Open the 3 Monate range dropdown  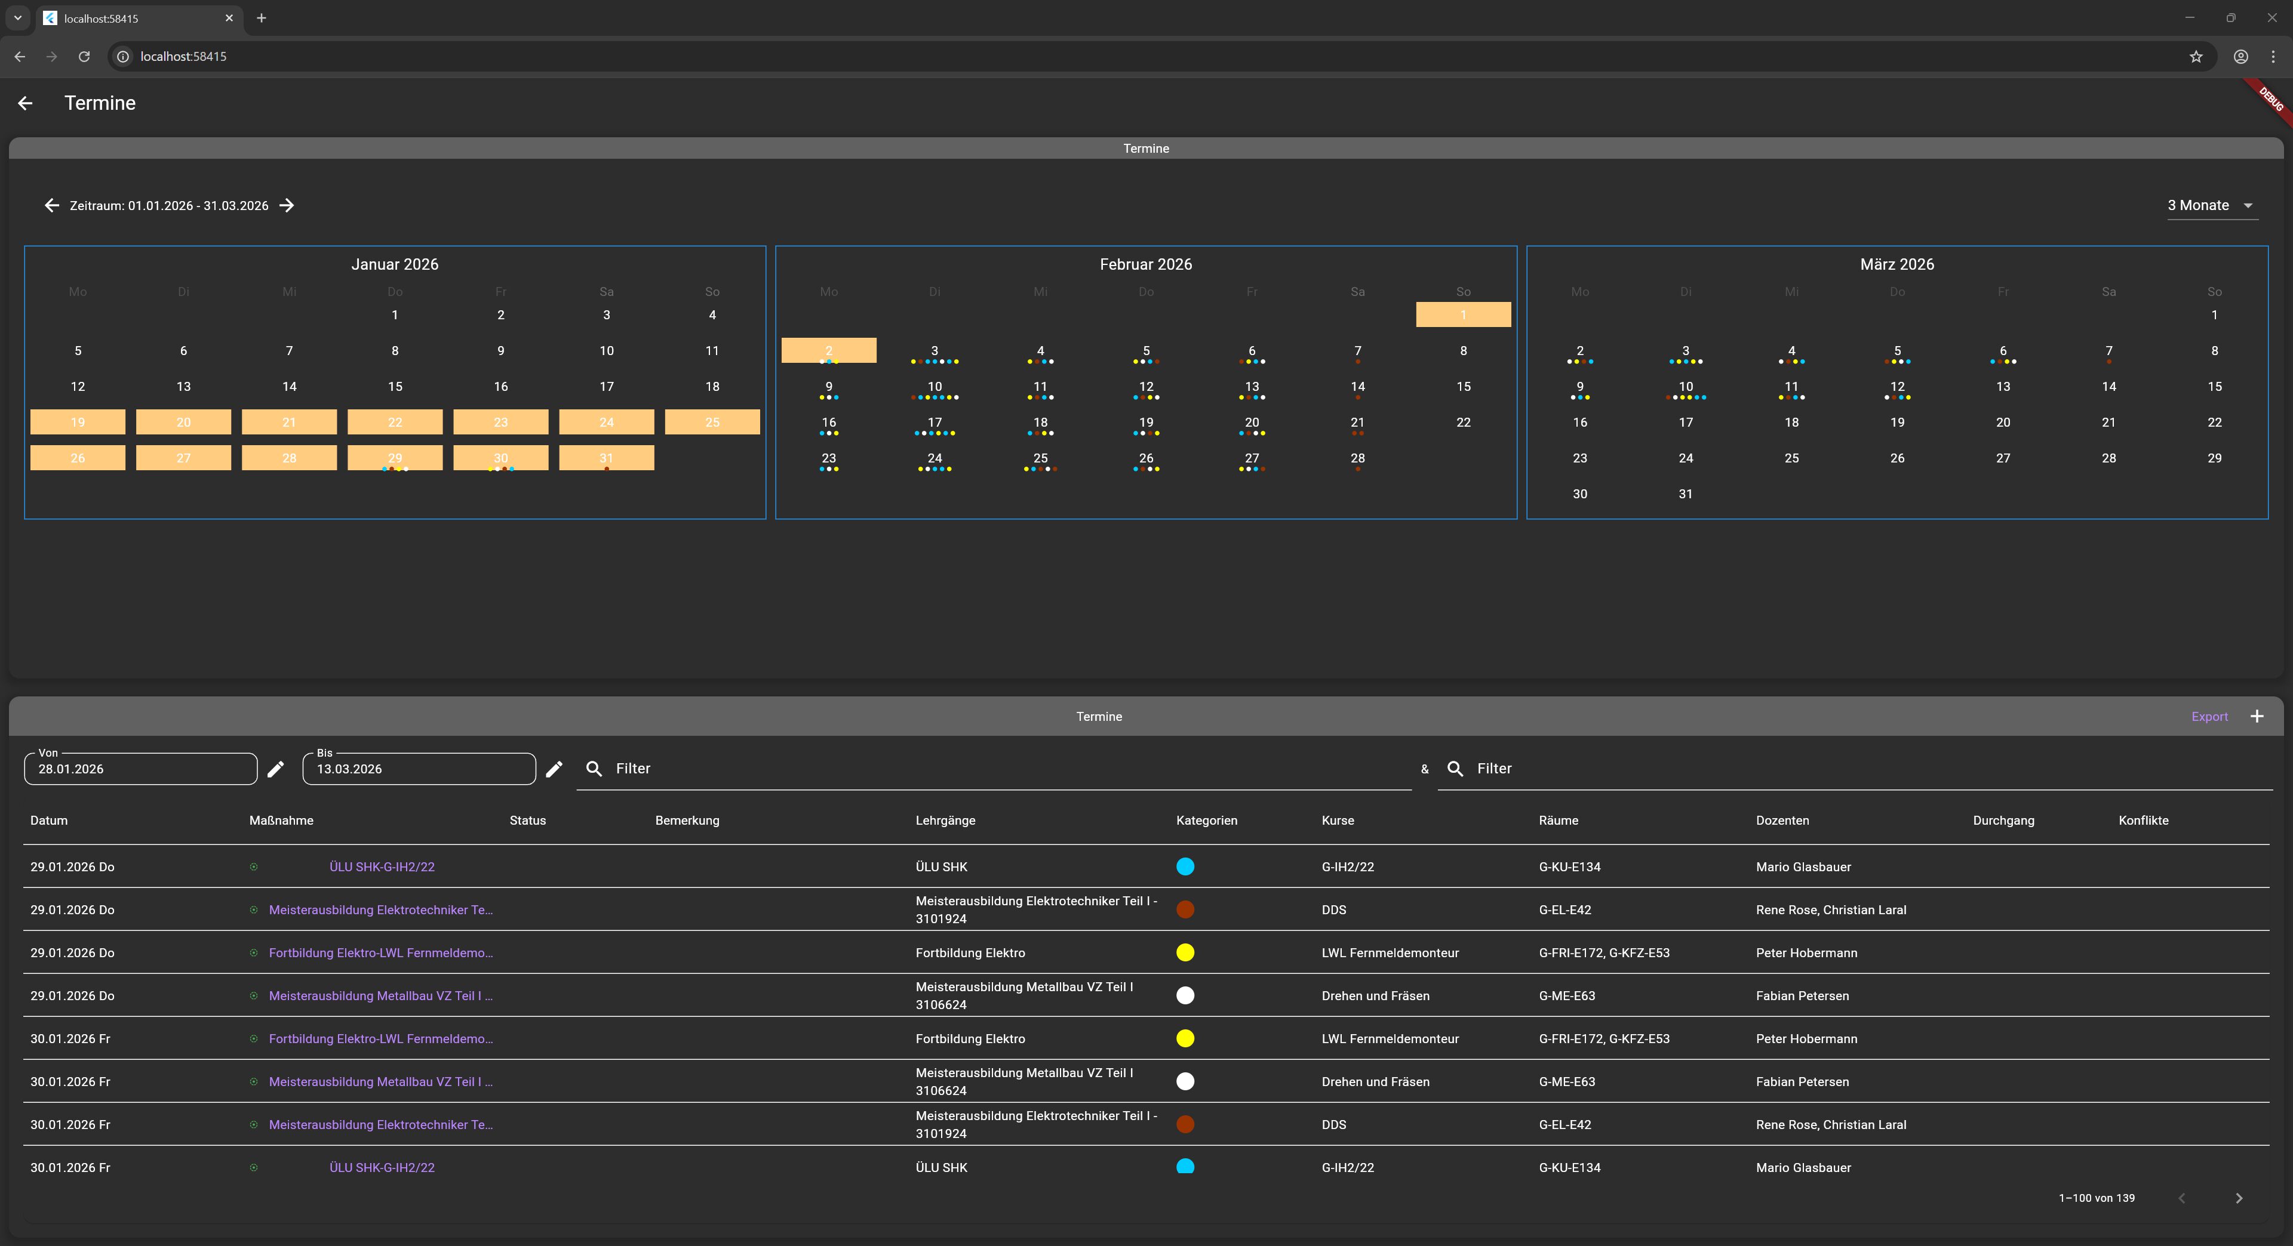point(2211,205)
